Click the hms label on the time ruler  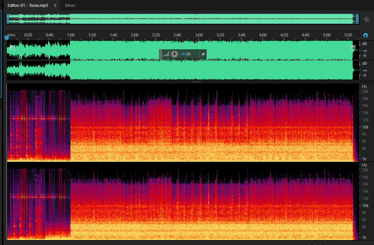[11, 35]
